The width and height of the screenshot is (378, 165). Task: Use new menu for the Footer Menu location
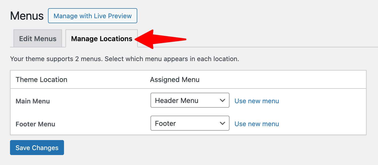(256, 124)
